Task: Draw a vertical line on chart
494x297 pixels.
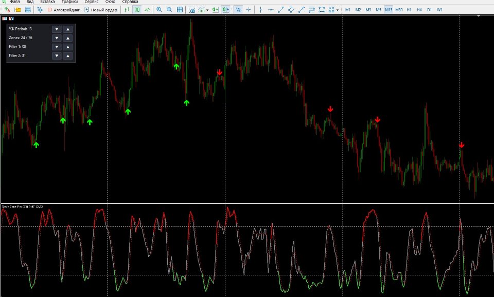Action: pos(260,10)
